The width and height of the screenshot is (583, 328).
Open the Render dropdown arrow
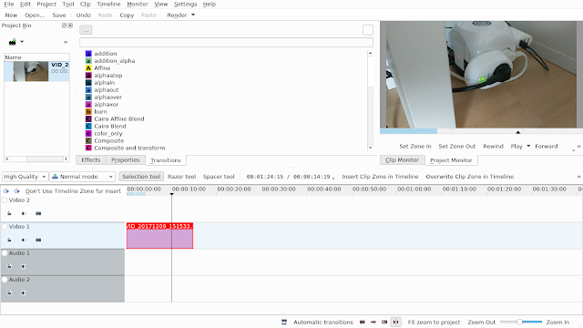click(x=193, y=15)
